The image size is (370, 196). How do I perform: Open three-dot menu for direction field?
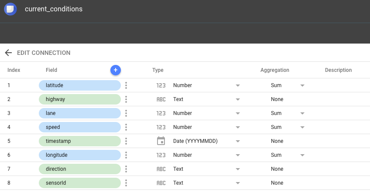(126, 169)
